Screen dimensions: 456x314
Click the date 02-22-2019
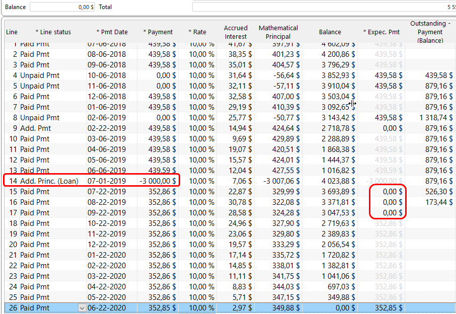click(x=106, y=128)
